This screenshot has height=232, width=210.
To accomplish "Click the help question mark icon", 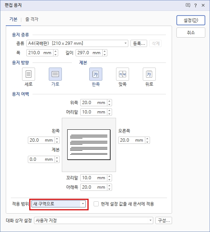I will pos(196,5).
